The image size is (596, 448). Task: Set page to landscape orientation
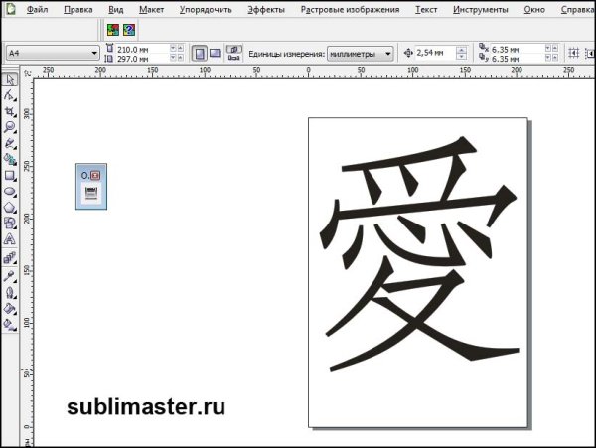[x=215, y=53]
